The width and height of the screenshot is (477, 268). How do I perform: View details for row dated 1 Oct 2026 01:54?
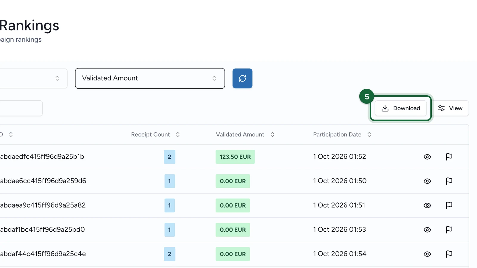[x=427, y=254]
